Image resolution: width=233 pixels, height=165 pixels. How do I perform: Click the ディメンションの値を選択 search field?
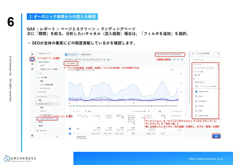pyautogui.click(x=208, y=87)
